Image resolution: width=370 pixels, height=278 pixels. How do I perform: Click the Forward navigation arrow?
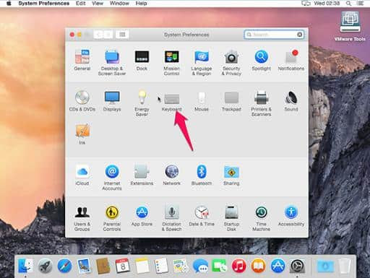tap(108, 35)
